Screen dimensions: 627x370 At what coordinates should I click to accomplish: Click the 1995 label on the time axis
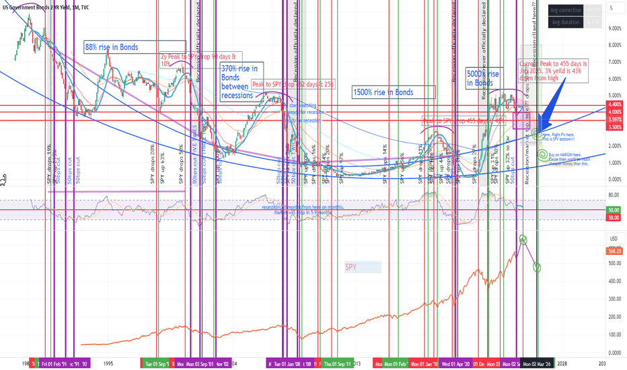[x=108, y=363]
